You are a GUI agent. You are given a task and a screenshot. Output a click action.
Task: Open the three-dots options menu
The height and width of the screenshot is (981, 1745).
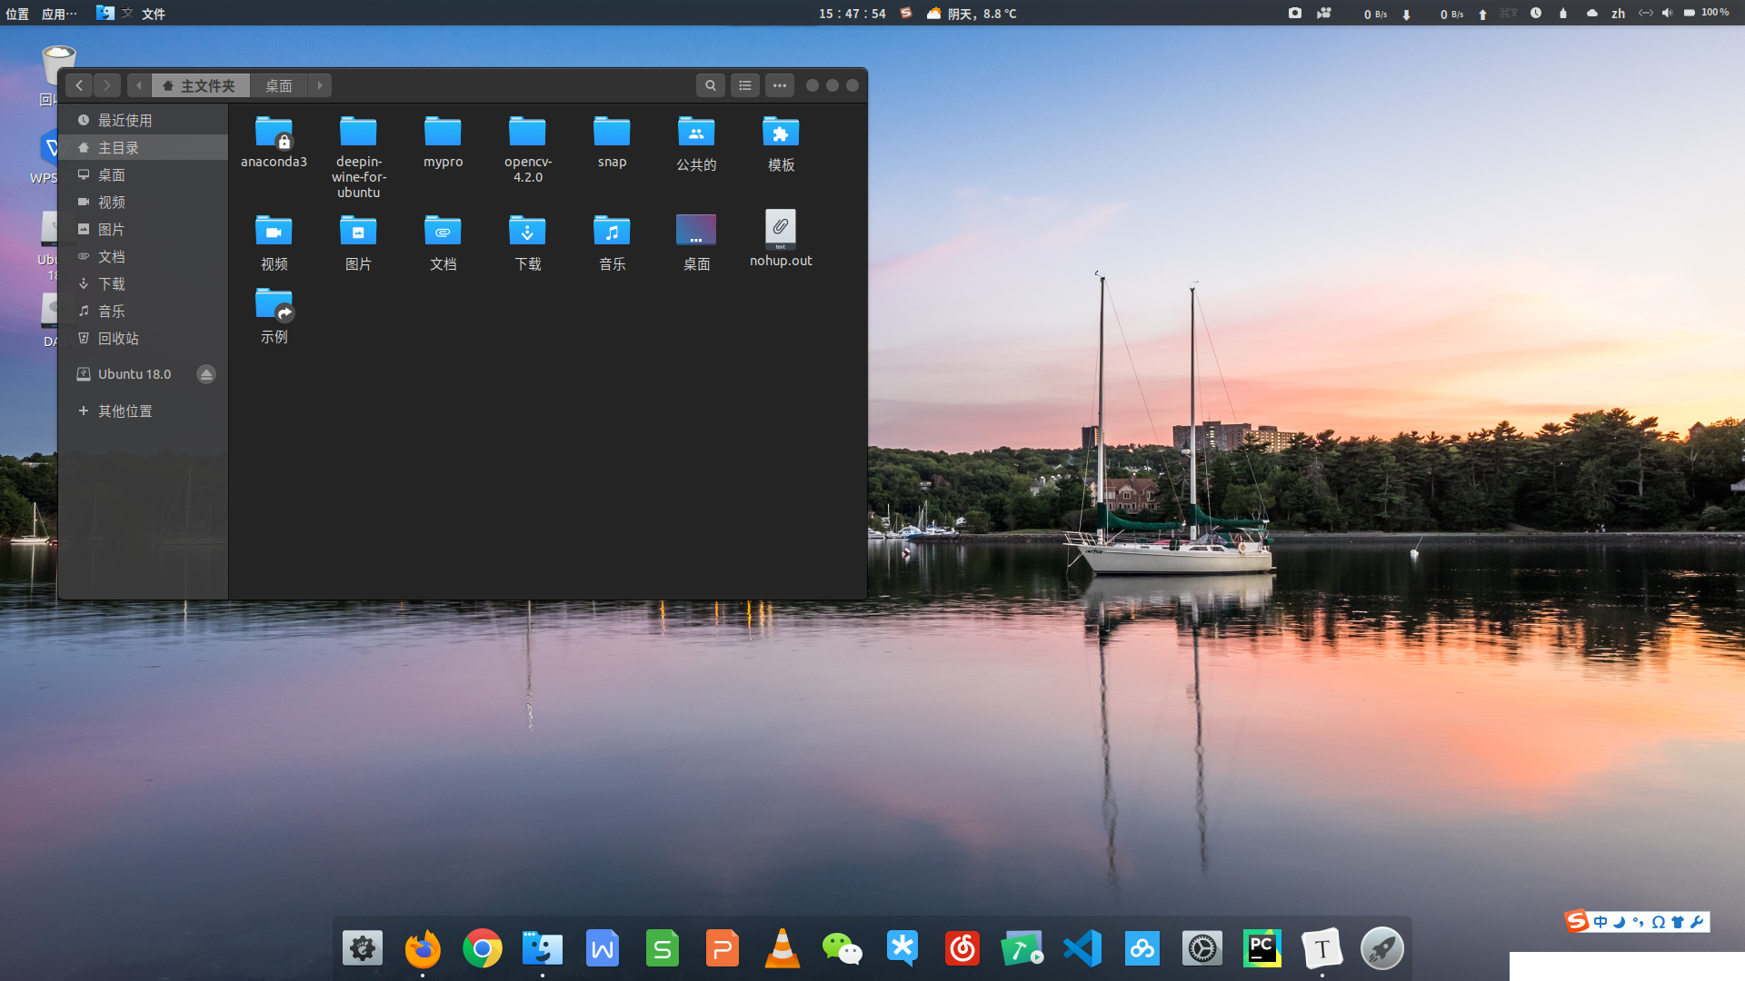(780, 85)
